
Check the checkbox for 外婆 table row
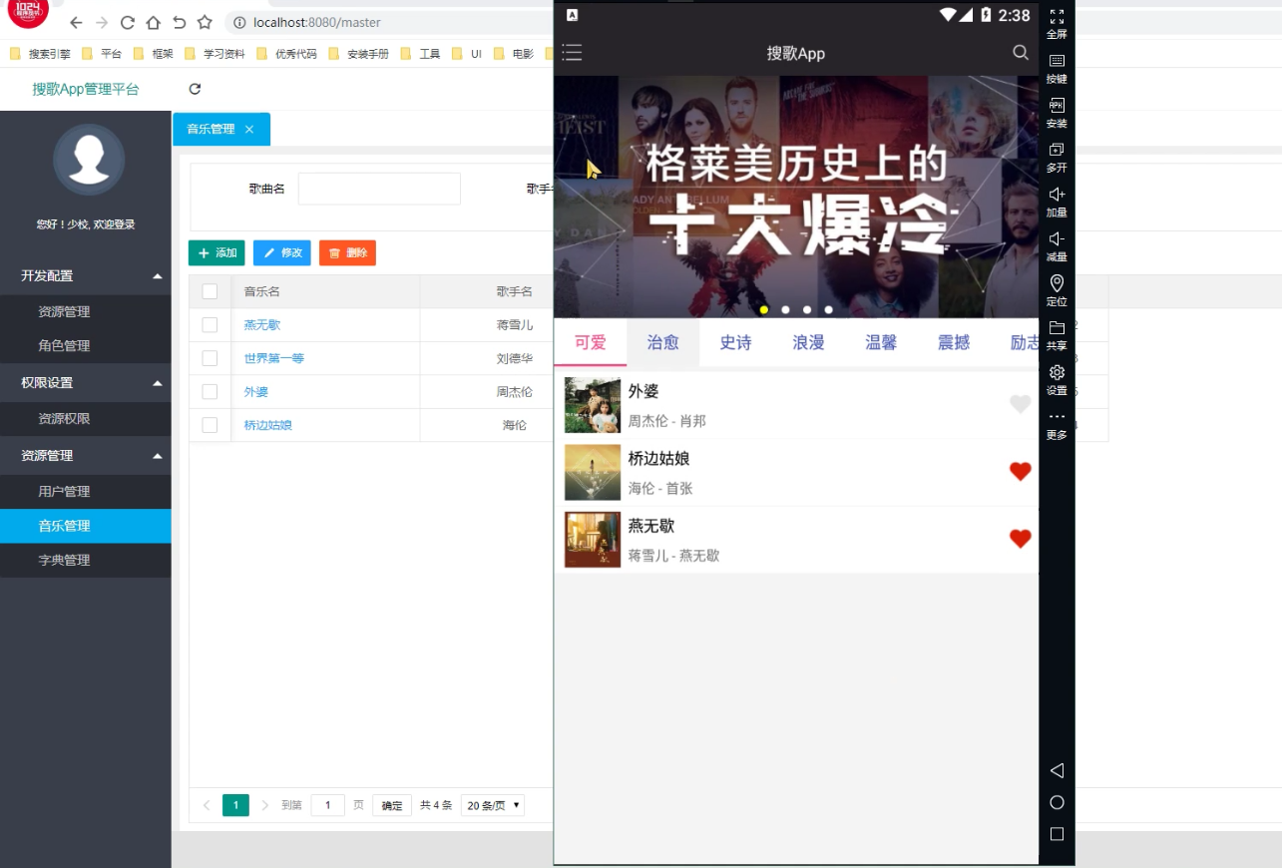pos(210,392)
